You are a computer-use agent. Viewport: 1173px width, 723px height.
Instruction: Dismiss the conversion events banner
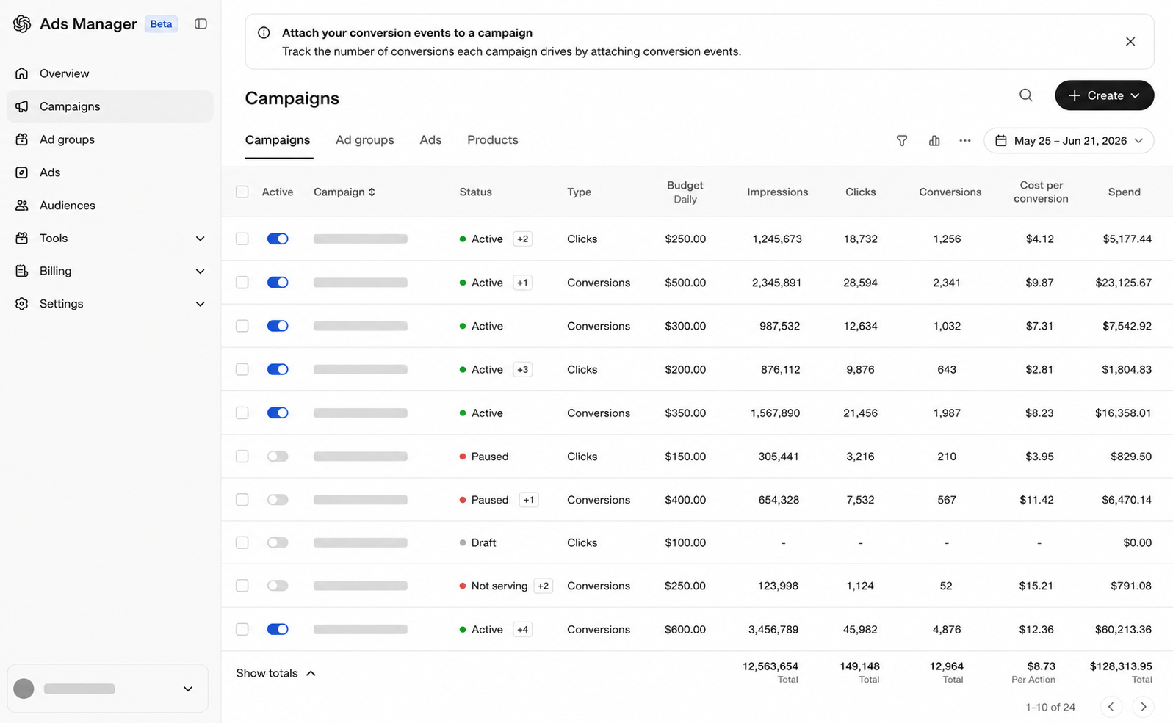(1130, 42)
